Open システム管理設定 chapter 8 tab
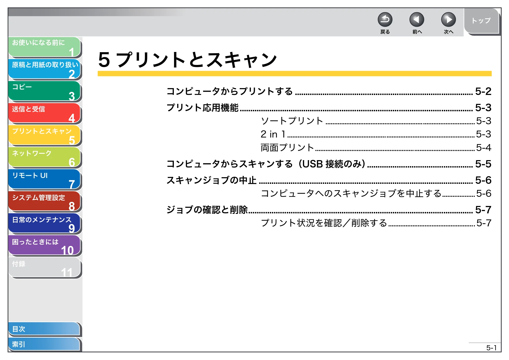The width and height of the screenshot is (509, 360). click(45, 202)
